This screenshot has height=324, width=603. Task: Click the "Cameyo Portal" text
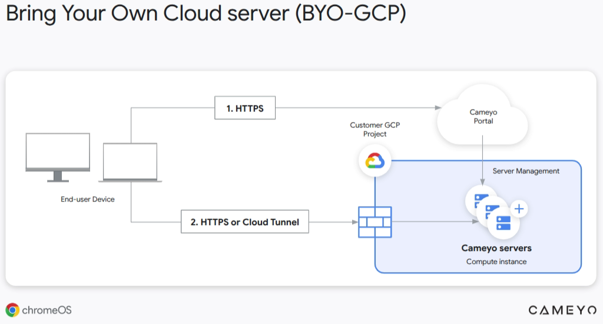[483, 117]
